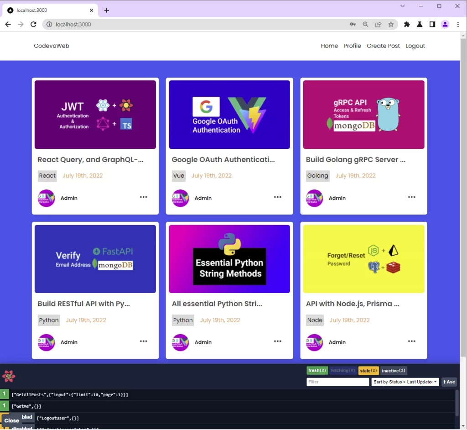The height and width of the screenshot is (430, 467).
Task: Filter queries by fresh status
Action: 317,370
